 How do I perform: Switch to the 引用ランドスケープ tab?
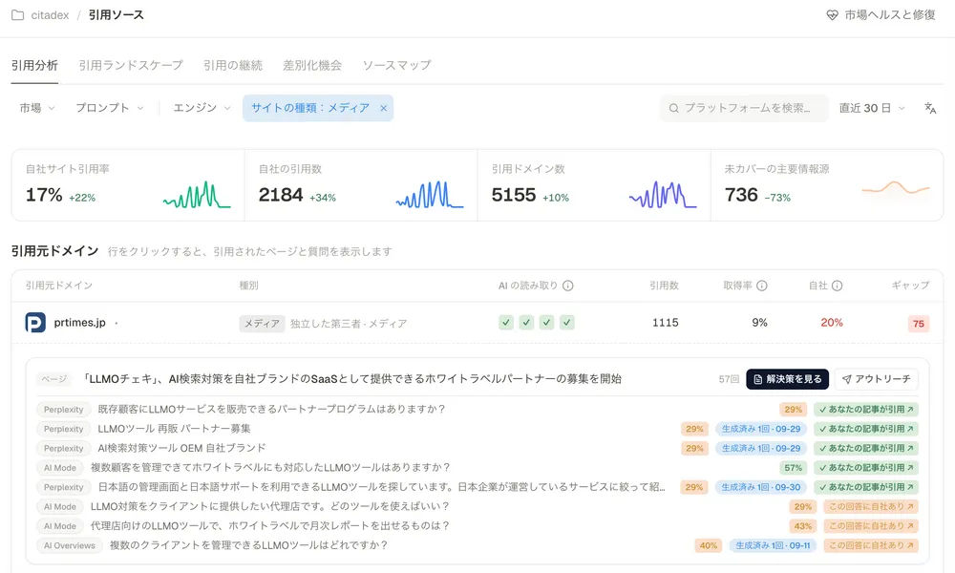pyautogui.click(x=131, y=65)
